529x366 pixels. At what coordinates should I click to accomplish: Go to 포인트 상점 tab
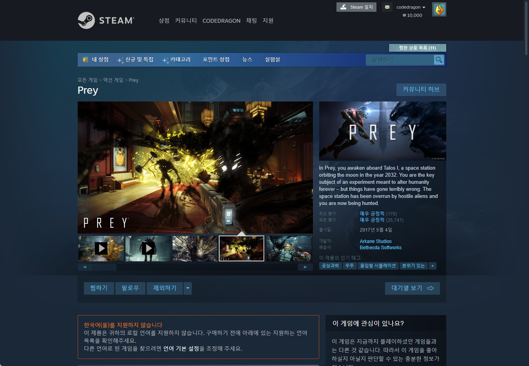pyautogui.click(x=216, y=60)
